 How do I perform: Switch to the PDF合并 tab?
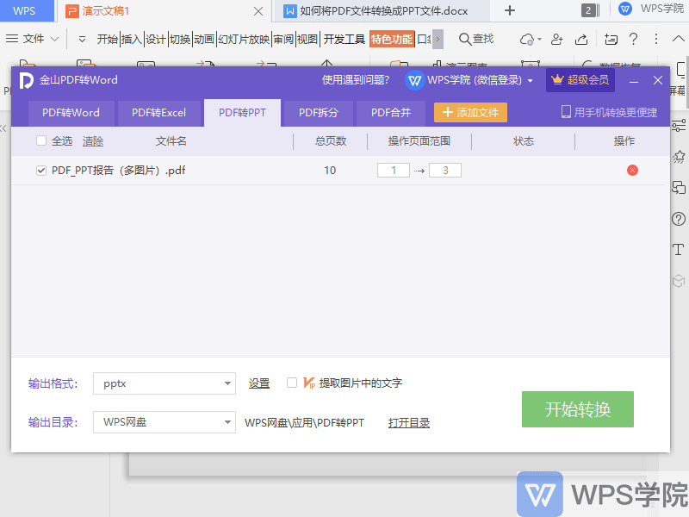[x=391, y=113]
